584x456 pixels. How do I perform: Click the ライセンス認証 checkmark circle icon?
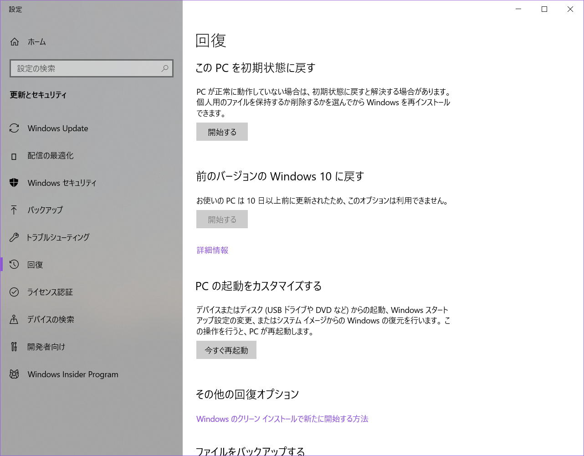coord(14,292)
